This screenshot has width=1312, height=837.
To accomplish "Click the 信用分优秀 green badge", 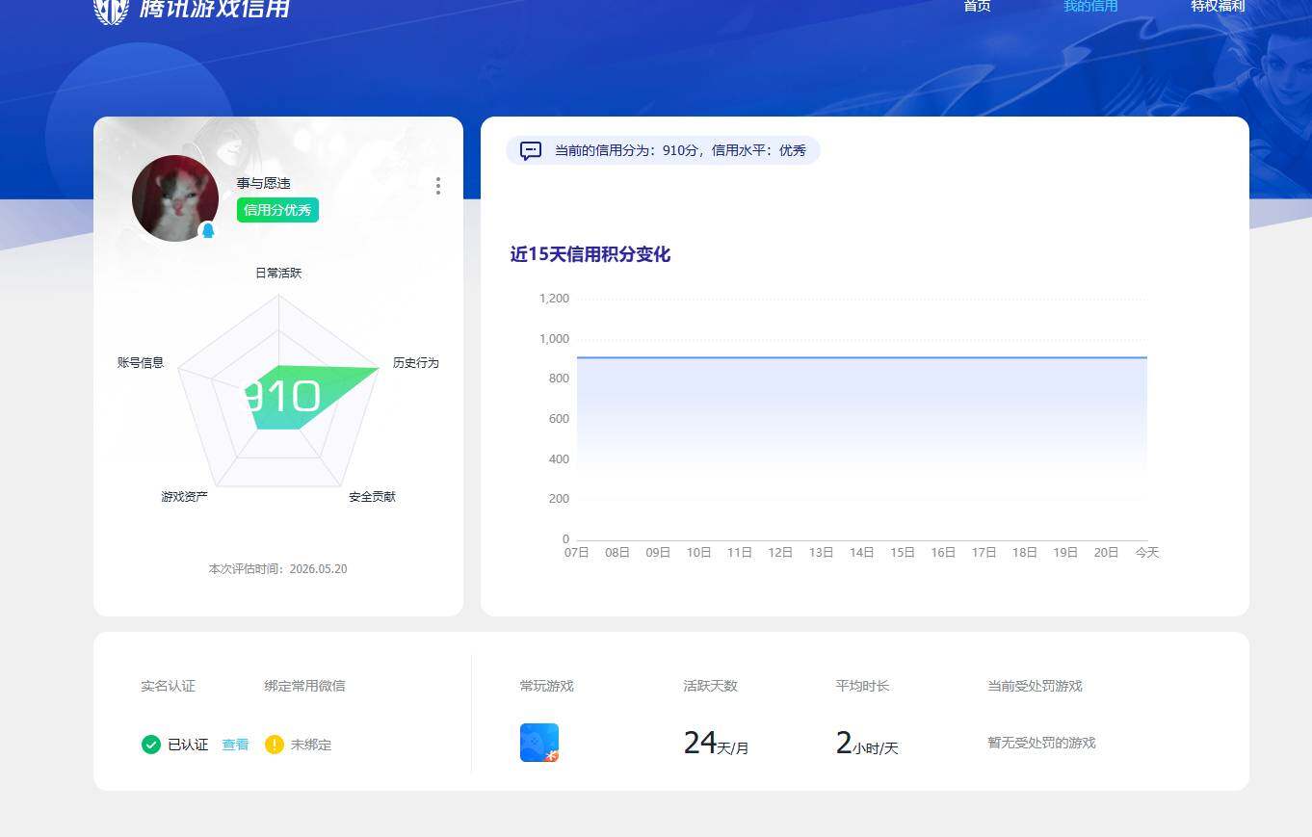I will [277, 210].
